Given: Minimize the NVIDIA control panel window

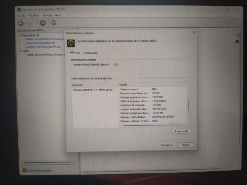Looking at the screenshot, I should pyautogui.click(x=217, y=10).
